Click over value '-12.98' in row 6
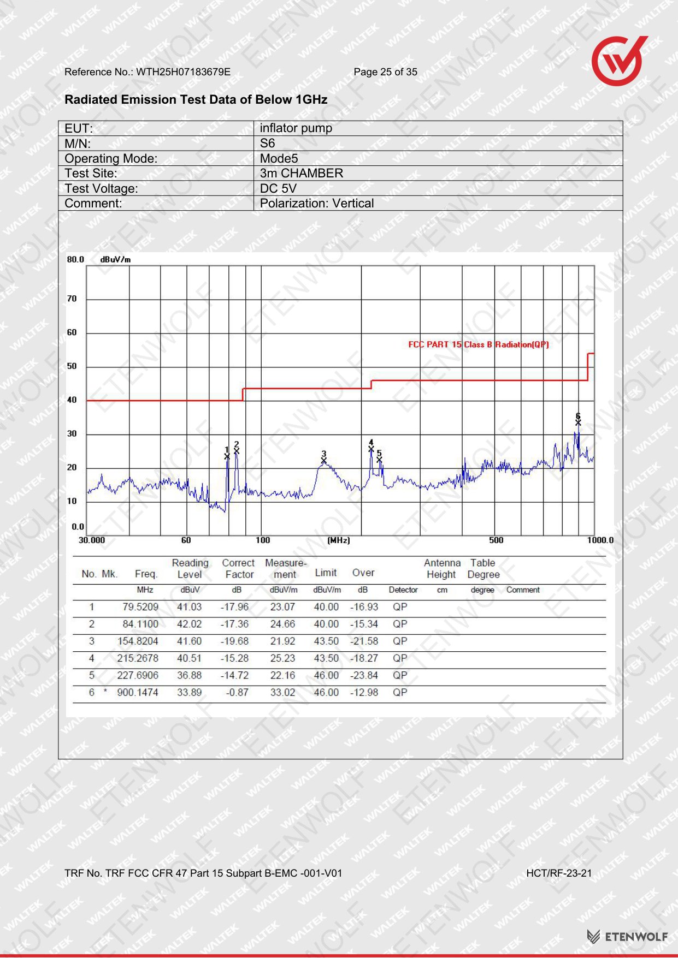This screenshot has height=958, width=678. point(364,692)
